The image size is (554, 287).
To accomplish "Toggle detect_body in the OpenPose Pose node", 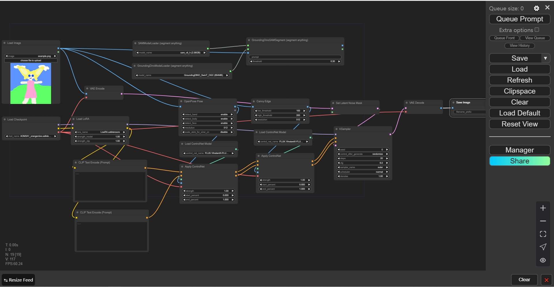I will (x=208, y=119).
